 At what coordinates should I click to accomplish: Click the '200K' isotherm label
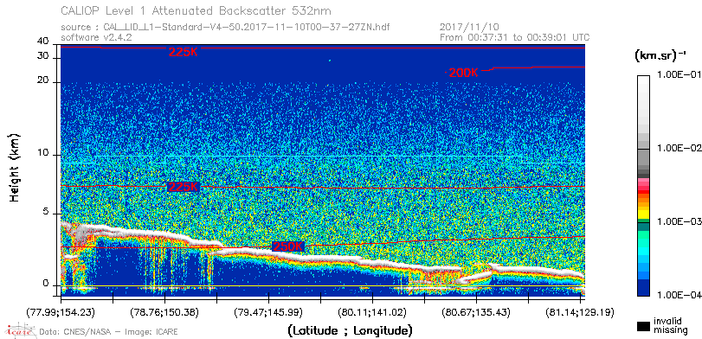(464, 74)
